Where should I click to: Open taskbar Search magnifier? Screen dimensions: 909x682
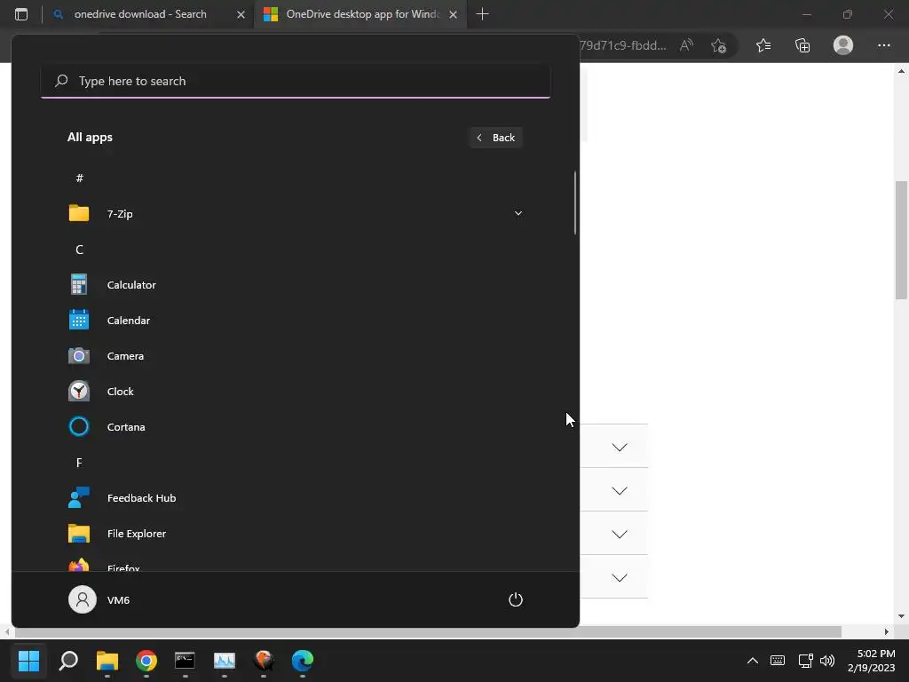click(x=68, y=661)
